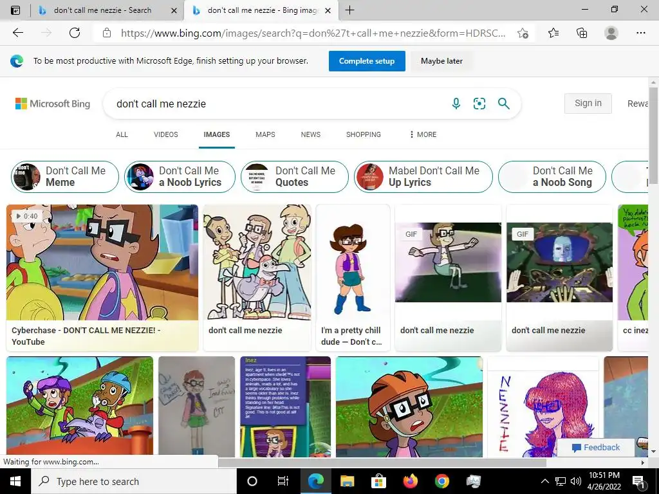Open Microsoft Store from taskbar
The height and width of the screenshot is (494, 659).
[x=378, y=481]
